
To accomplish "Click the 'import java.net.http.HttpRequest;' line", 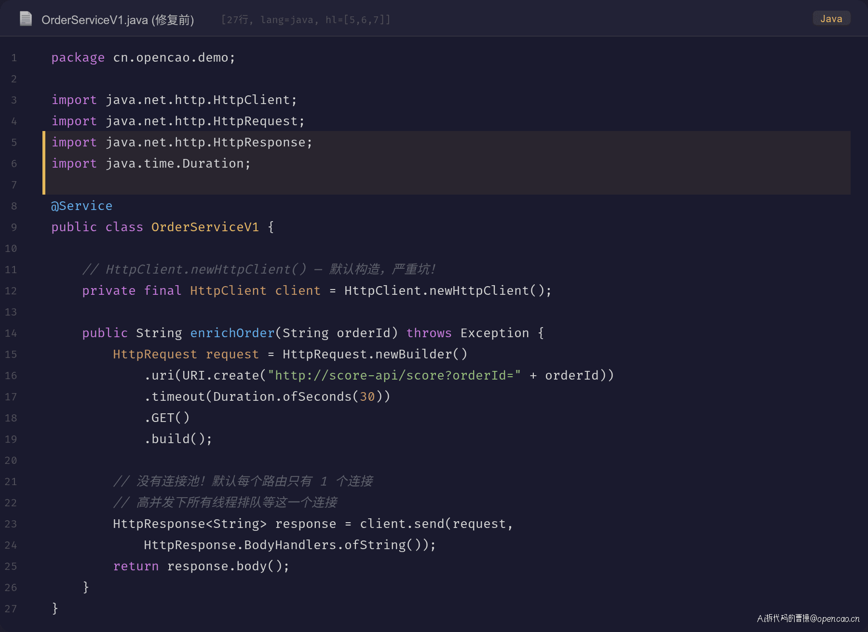I will pos(178,121).
